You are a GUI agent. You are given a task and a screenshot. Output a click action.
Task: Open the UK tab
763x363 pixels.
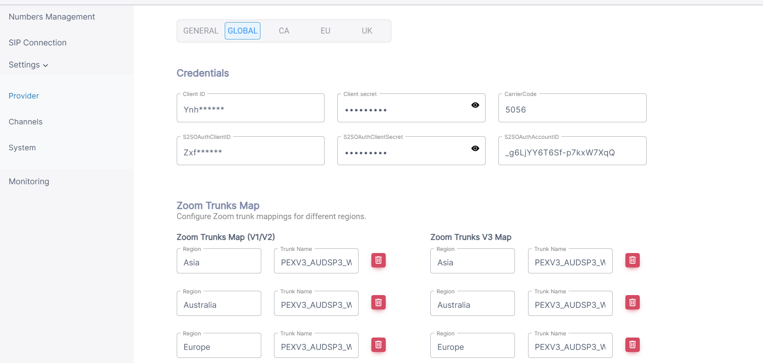(367, 31)
